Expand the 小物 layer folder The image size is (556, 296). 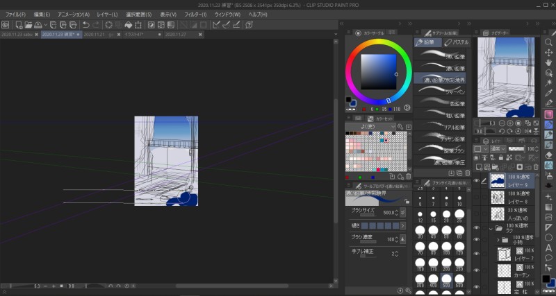pos(498,240)
